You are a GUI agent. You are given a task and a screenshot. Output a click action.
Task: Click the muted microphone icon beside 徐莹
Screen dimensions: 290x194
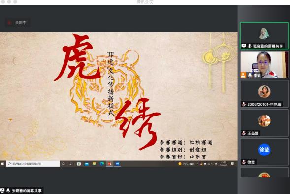(244, 162)
